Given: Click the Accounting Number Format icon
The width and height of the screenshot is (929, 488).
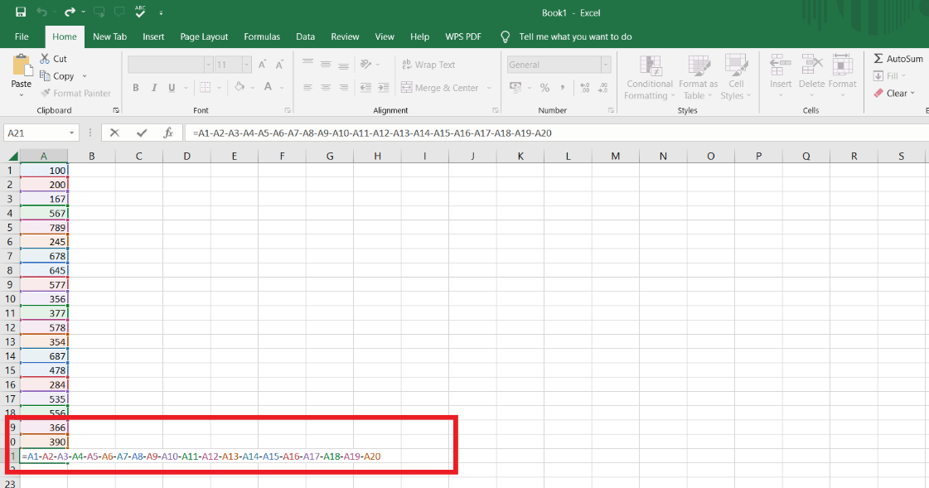Looking at the screenshot, I should coord(515,88).
